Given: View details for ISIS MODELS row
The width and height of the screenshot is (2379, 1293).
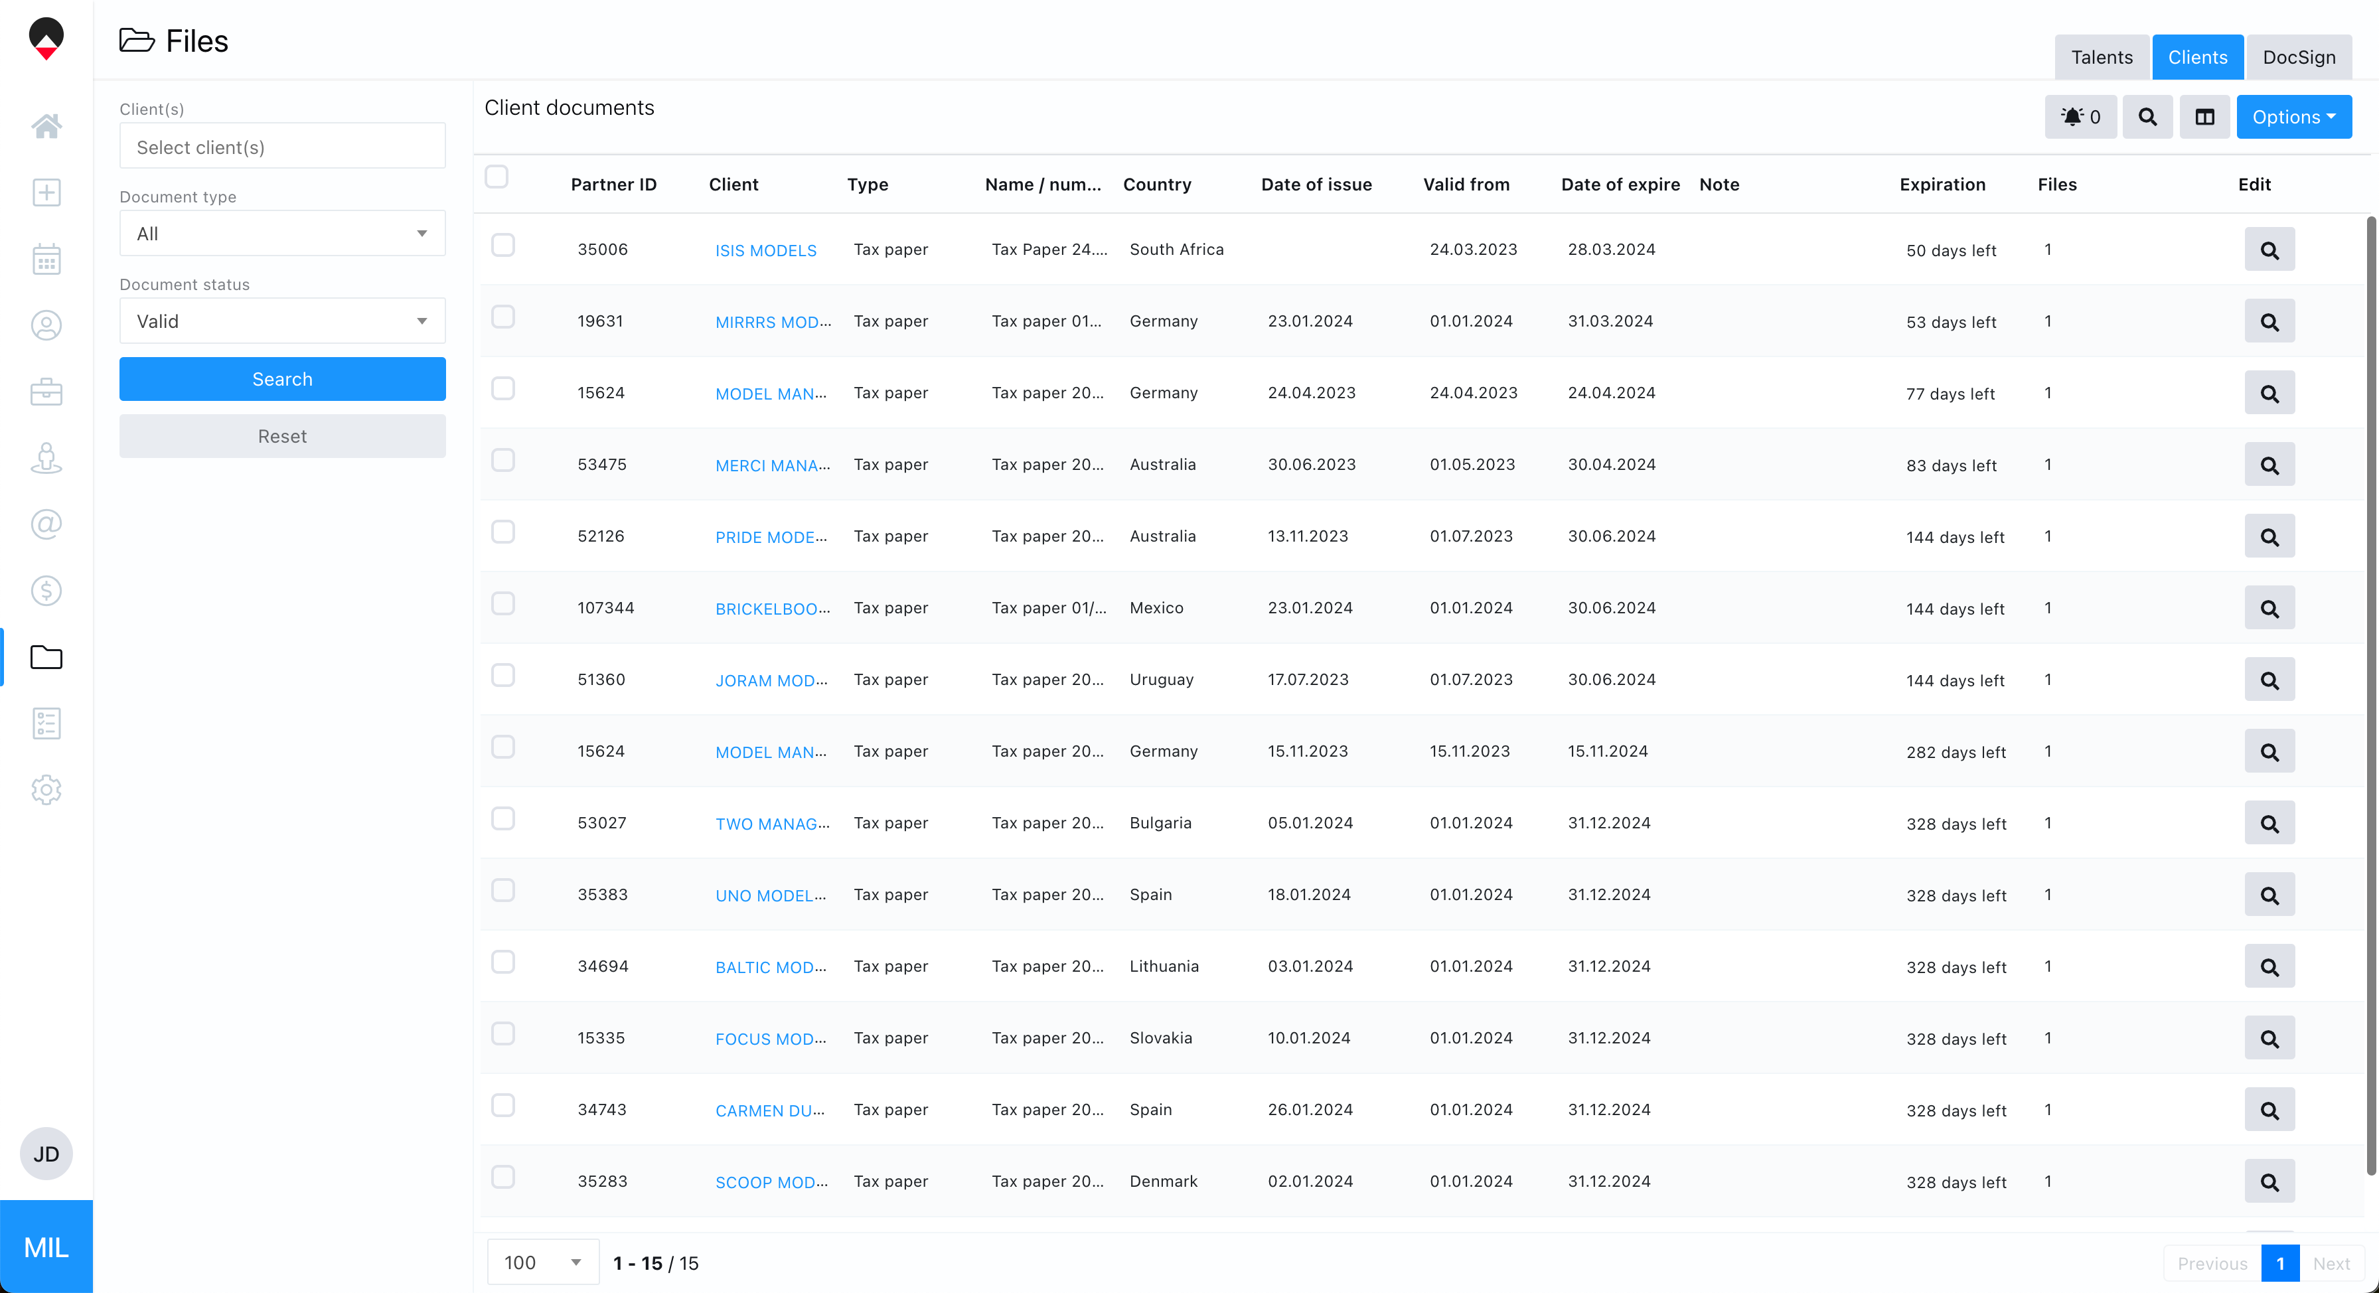Looking at the screenshot, I should coord(2269,250).
